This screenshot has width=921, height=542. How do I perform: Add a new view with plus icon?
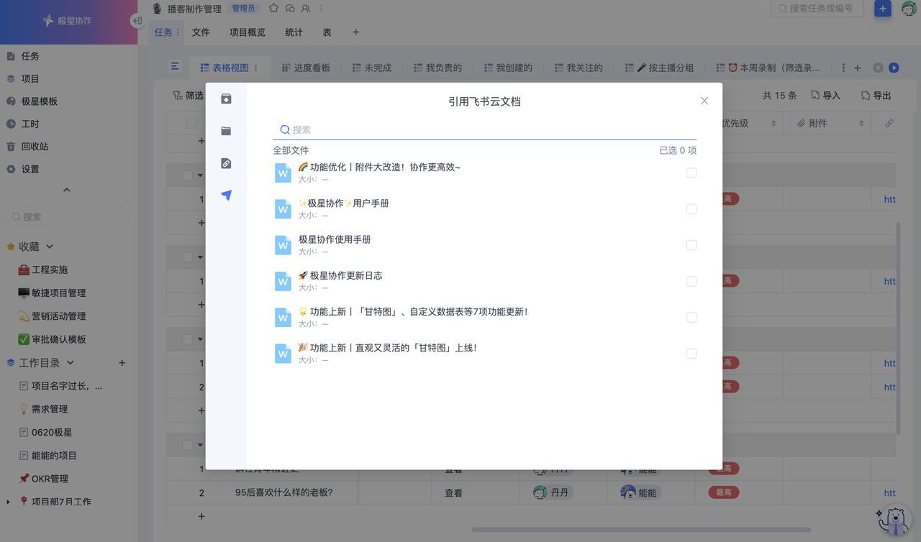(858, 68)
